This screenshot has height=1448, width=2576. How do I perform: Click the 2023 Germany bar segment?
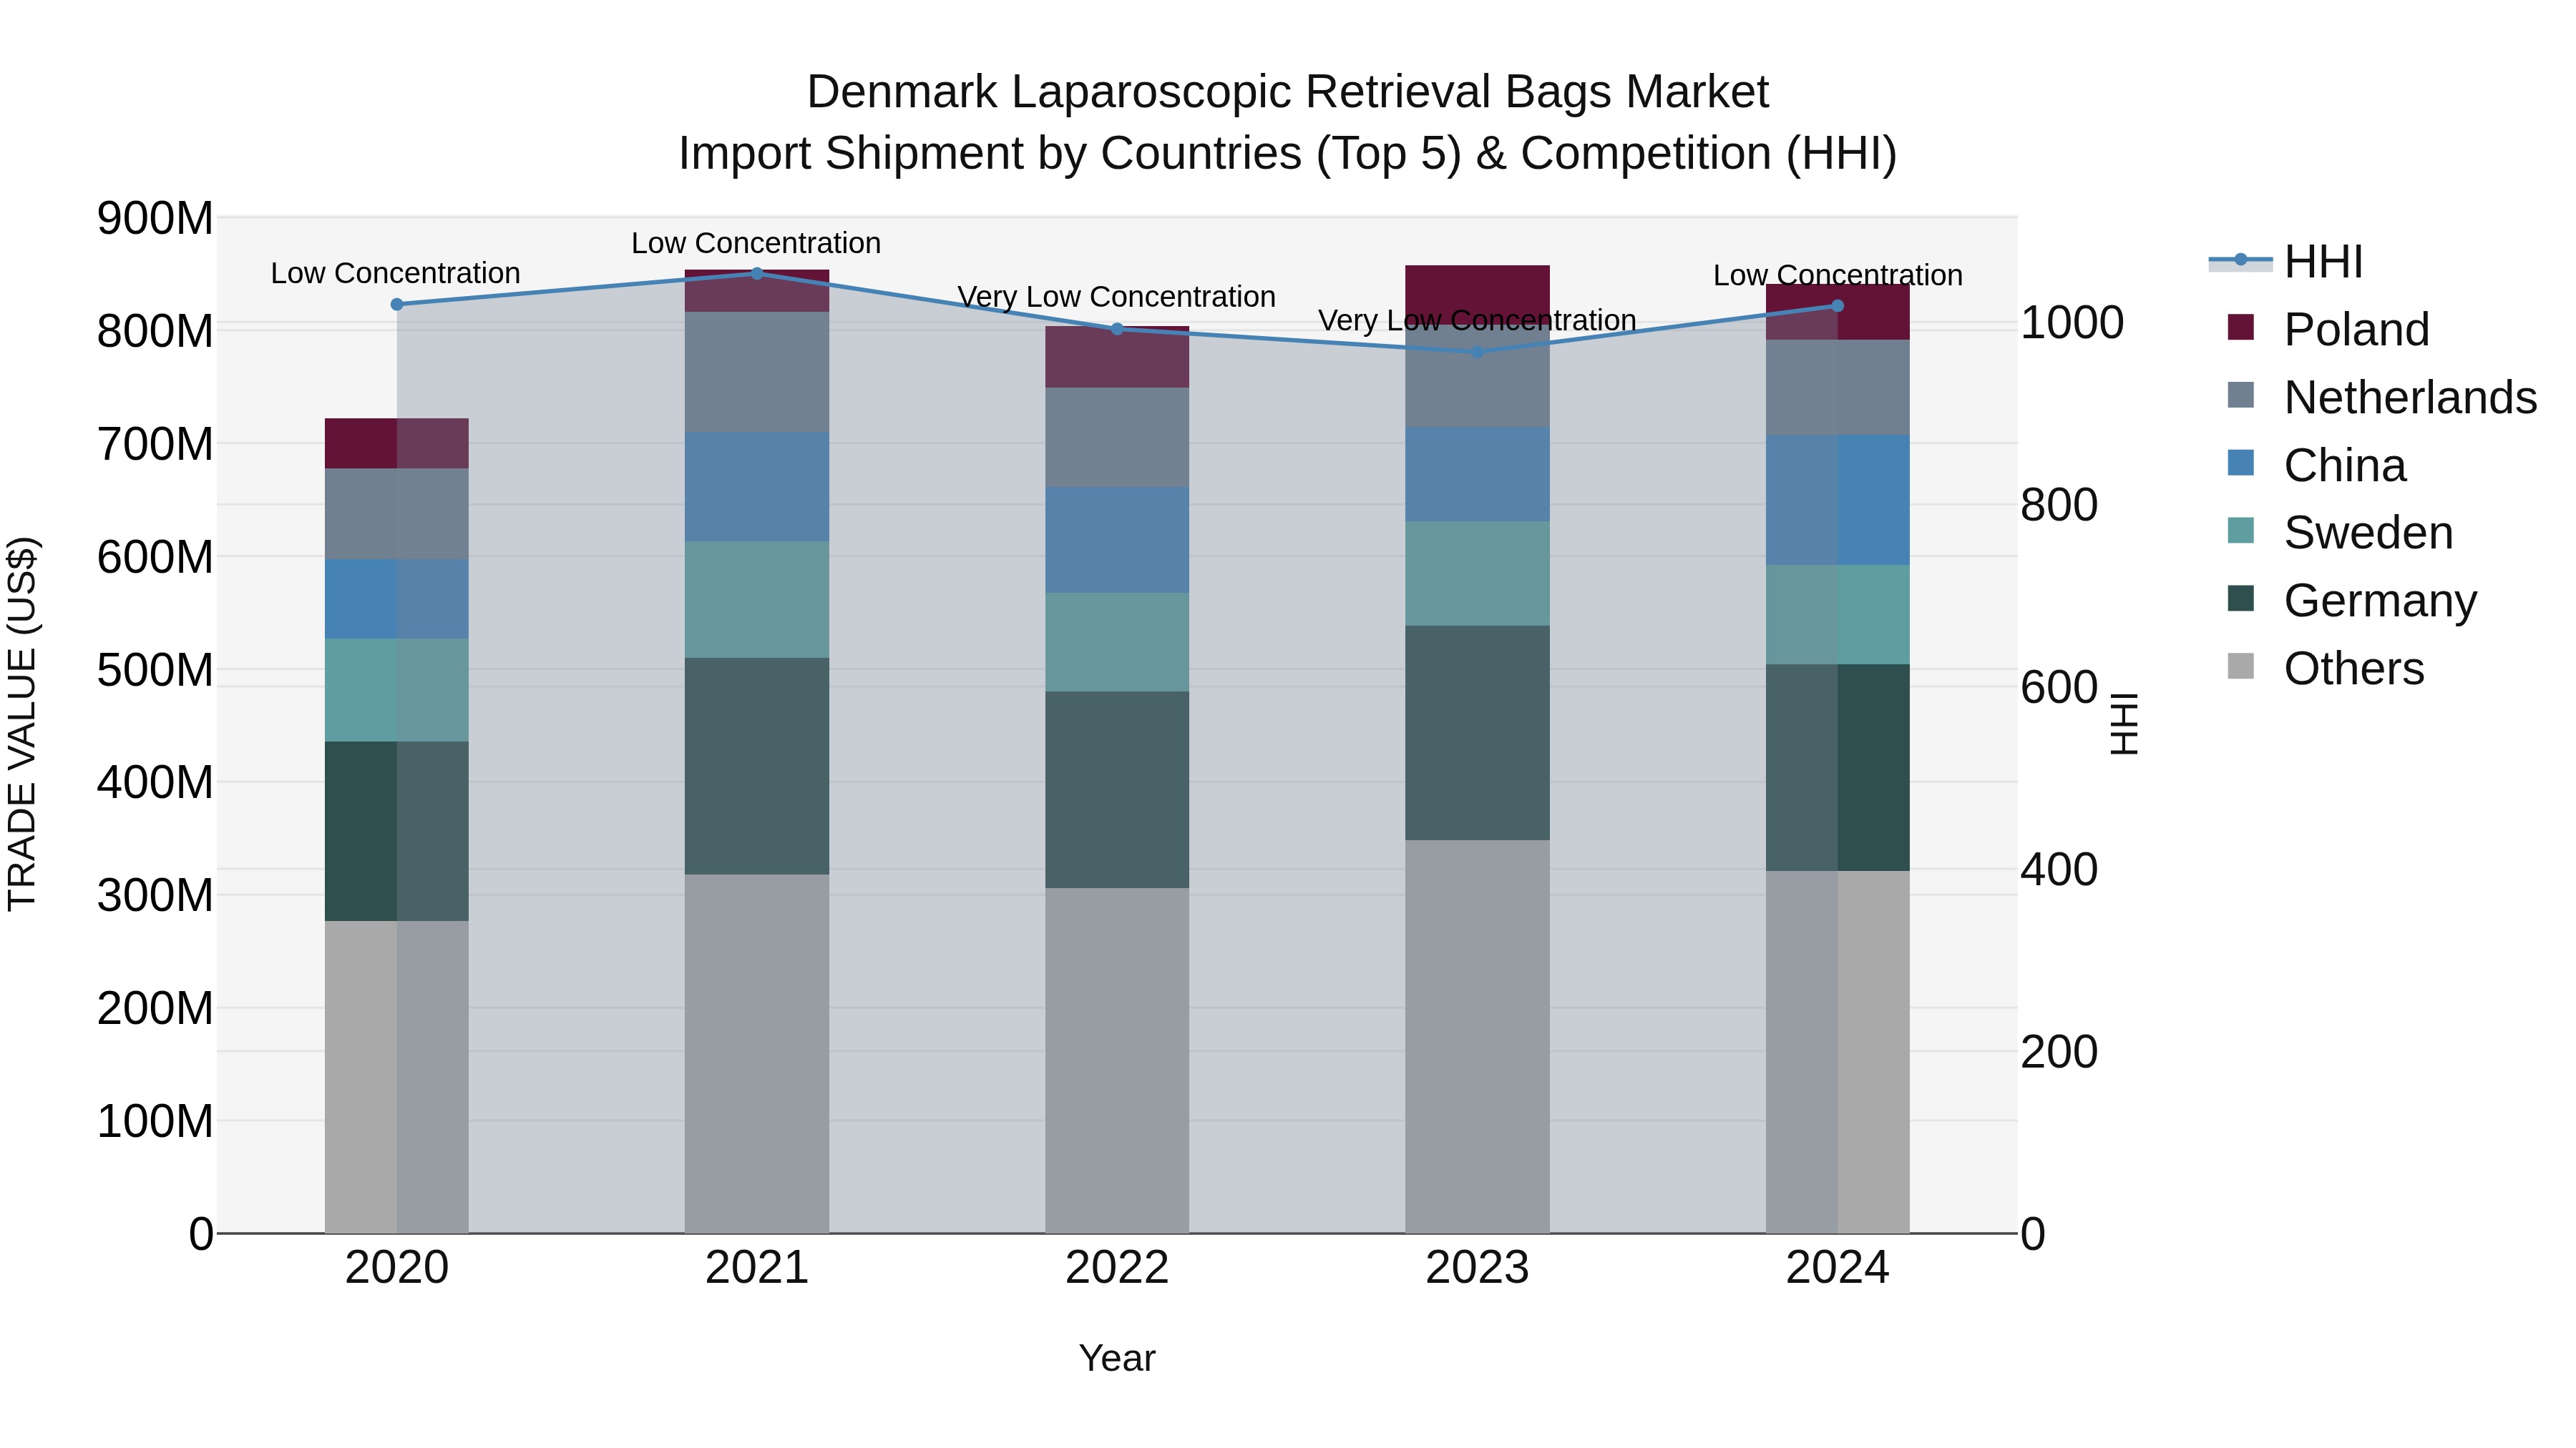(1478, 734)
